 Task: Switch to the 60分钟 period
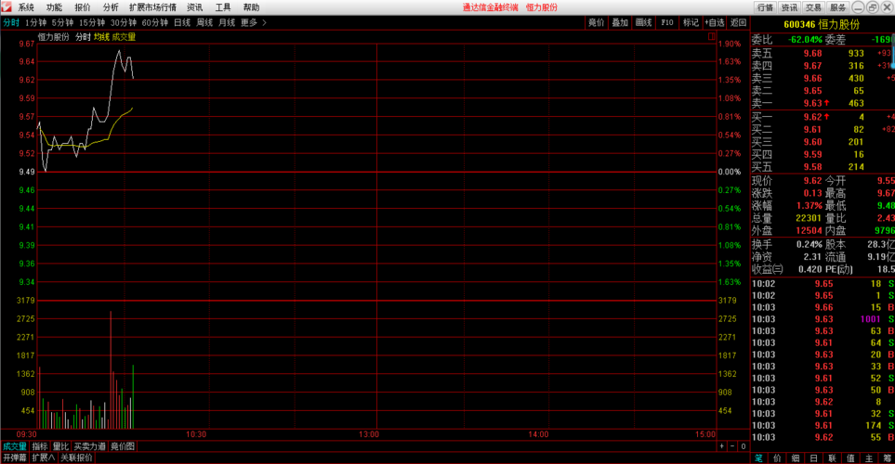tap(154, 23)
